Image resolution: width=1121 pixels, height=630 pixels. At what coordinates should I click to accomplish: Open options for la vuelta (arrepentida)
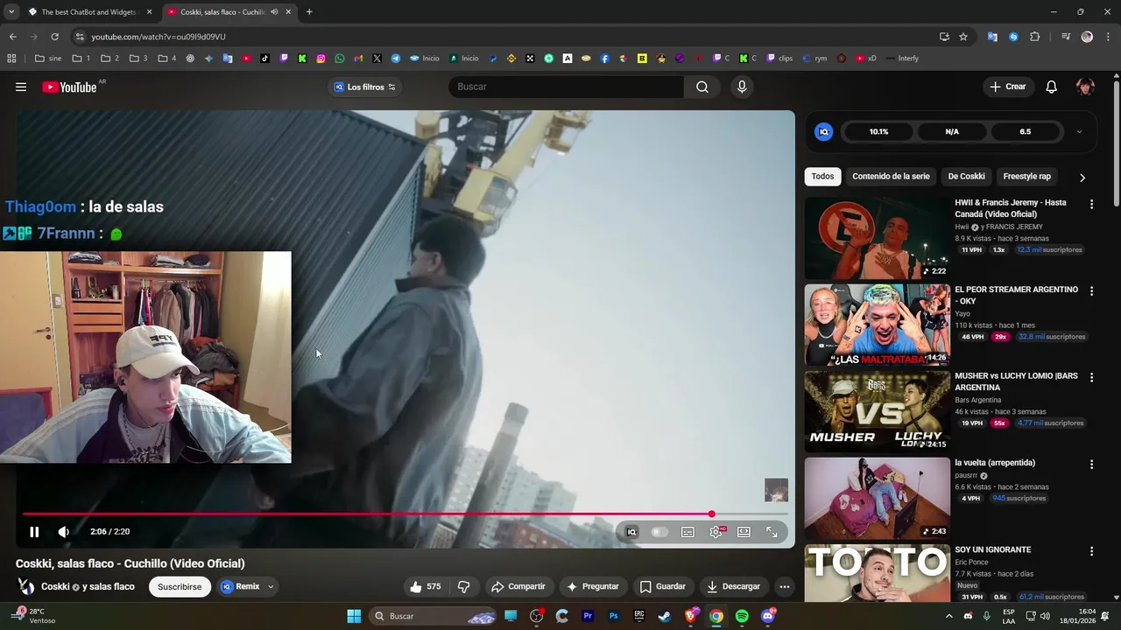[x=1091, y=464]
